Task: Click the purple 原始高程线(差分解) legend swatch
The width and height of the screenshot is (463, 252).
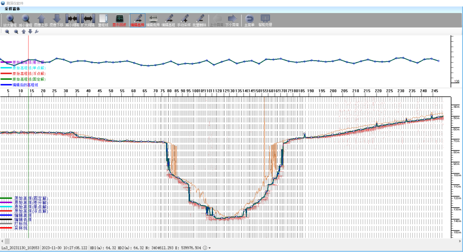Action: (x=6, y=62)
